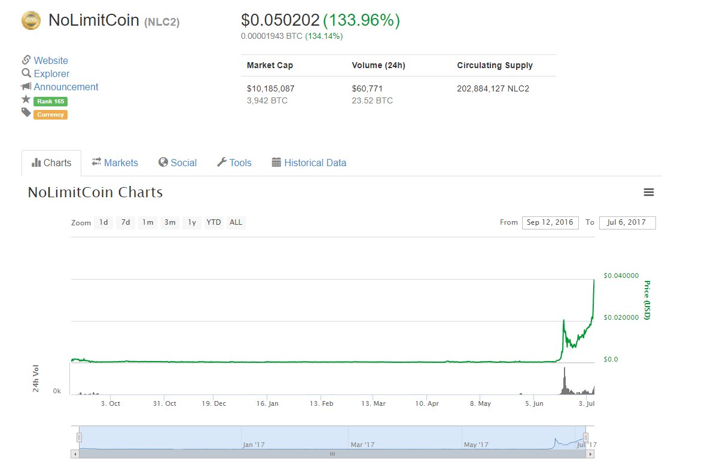Set chart zoom to 7d

click(x=126, y=222)
